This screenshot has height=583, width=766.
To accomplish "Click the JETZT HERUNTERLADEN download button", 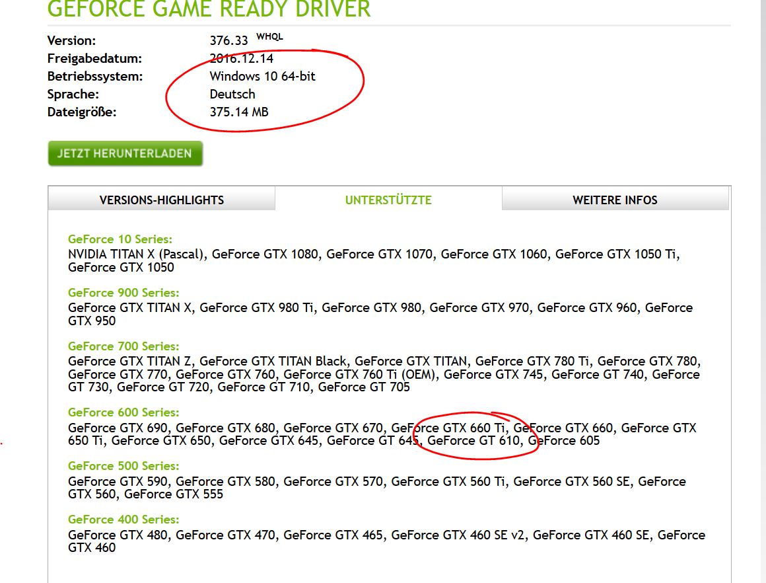I will point(125,153).
